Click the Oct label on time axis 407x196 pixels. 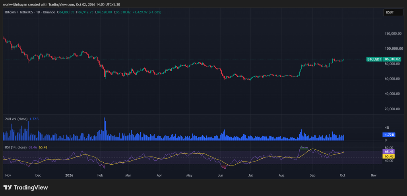343,175
